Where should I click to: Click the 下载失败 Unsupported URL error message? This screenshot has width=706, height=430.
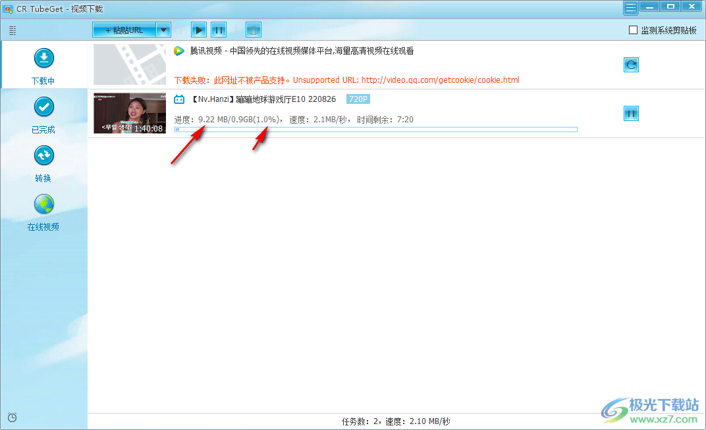point(346,80)
